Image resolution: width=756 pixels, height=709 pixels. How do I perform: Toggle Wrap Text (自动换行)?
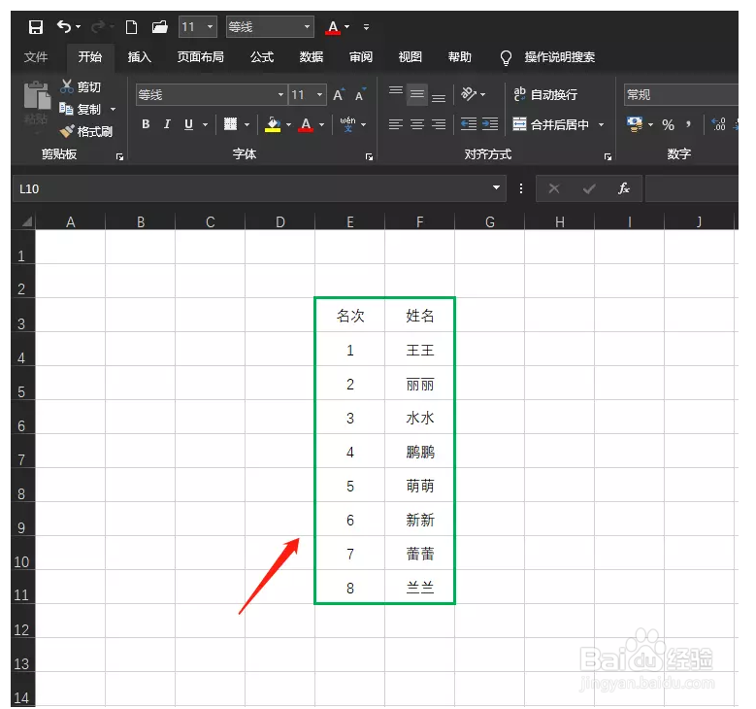coord(544,94)
